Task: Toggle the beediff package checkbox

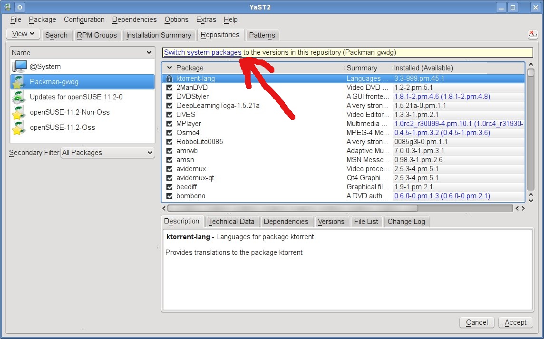Action: (x=169, y=187)
